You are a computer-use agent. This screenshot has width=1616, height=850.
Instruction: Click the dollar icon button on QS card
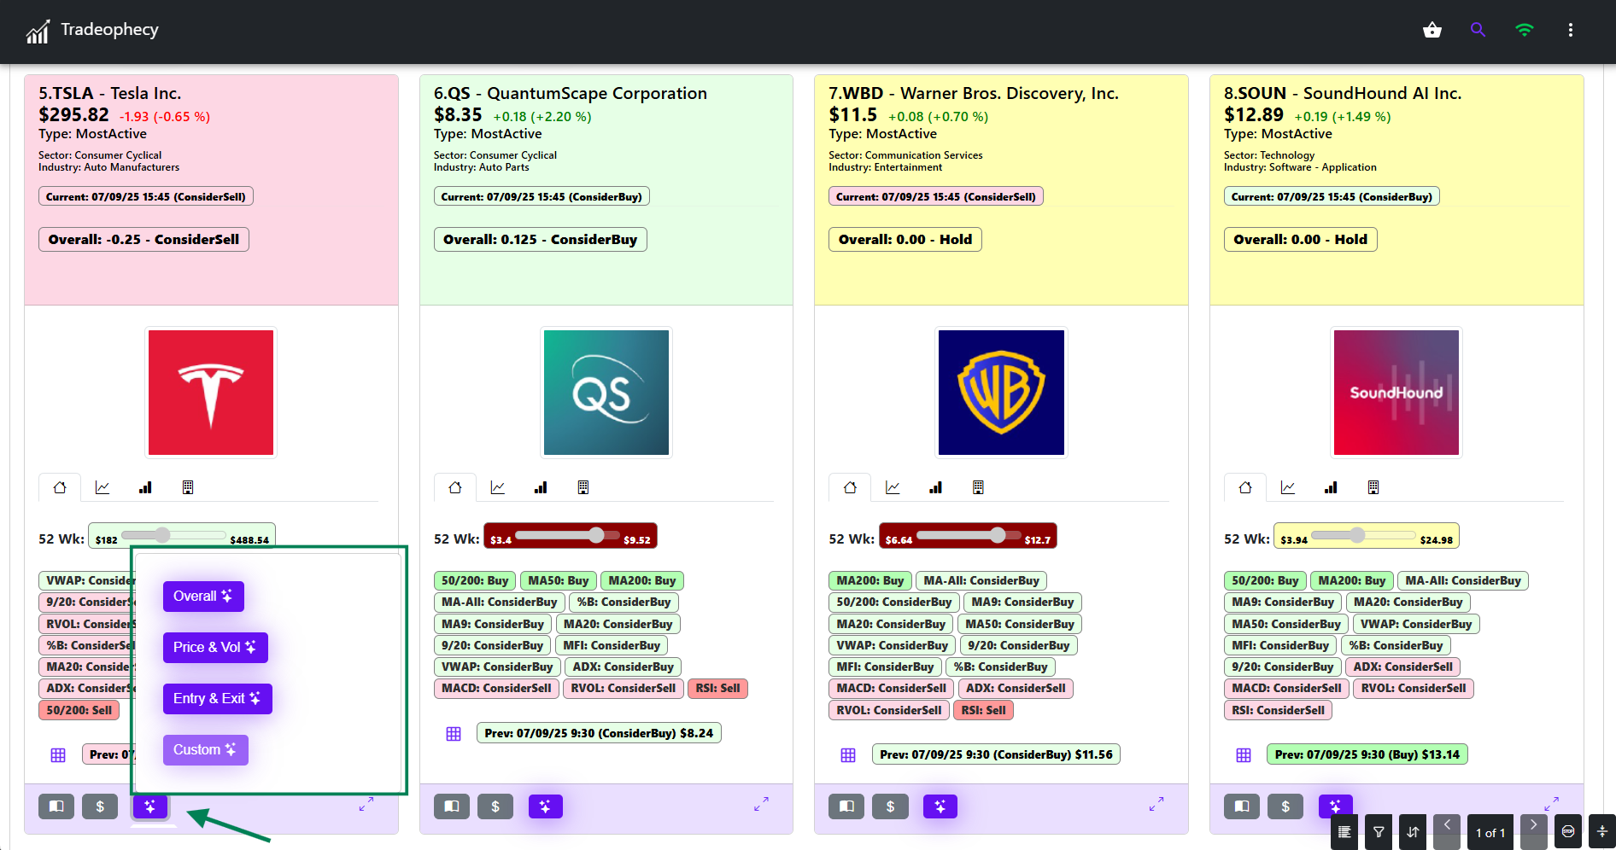(495, 806)
